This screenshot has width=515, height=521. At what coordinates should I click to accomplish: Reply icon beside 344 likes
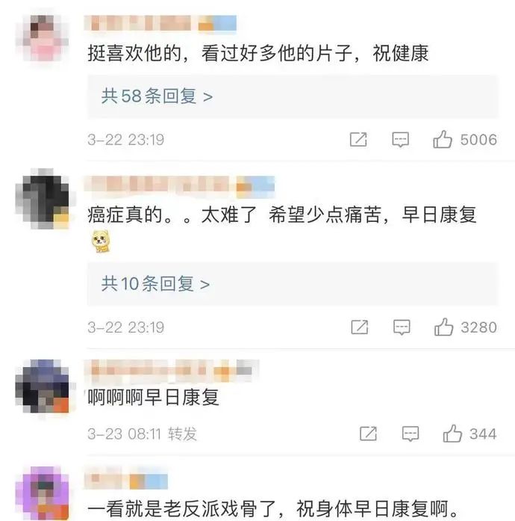point(411,434)
